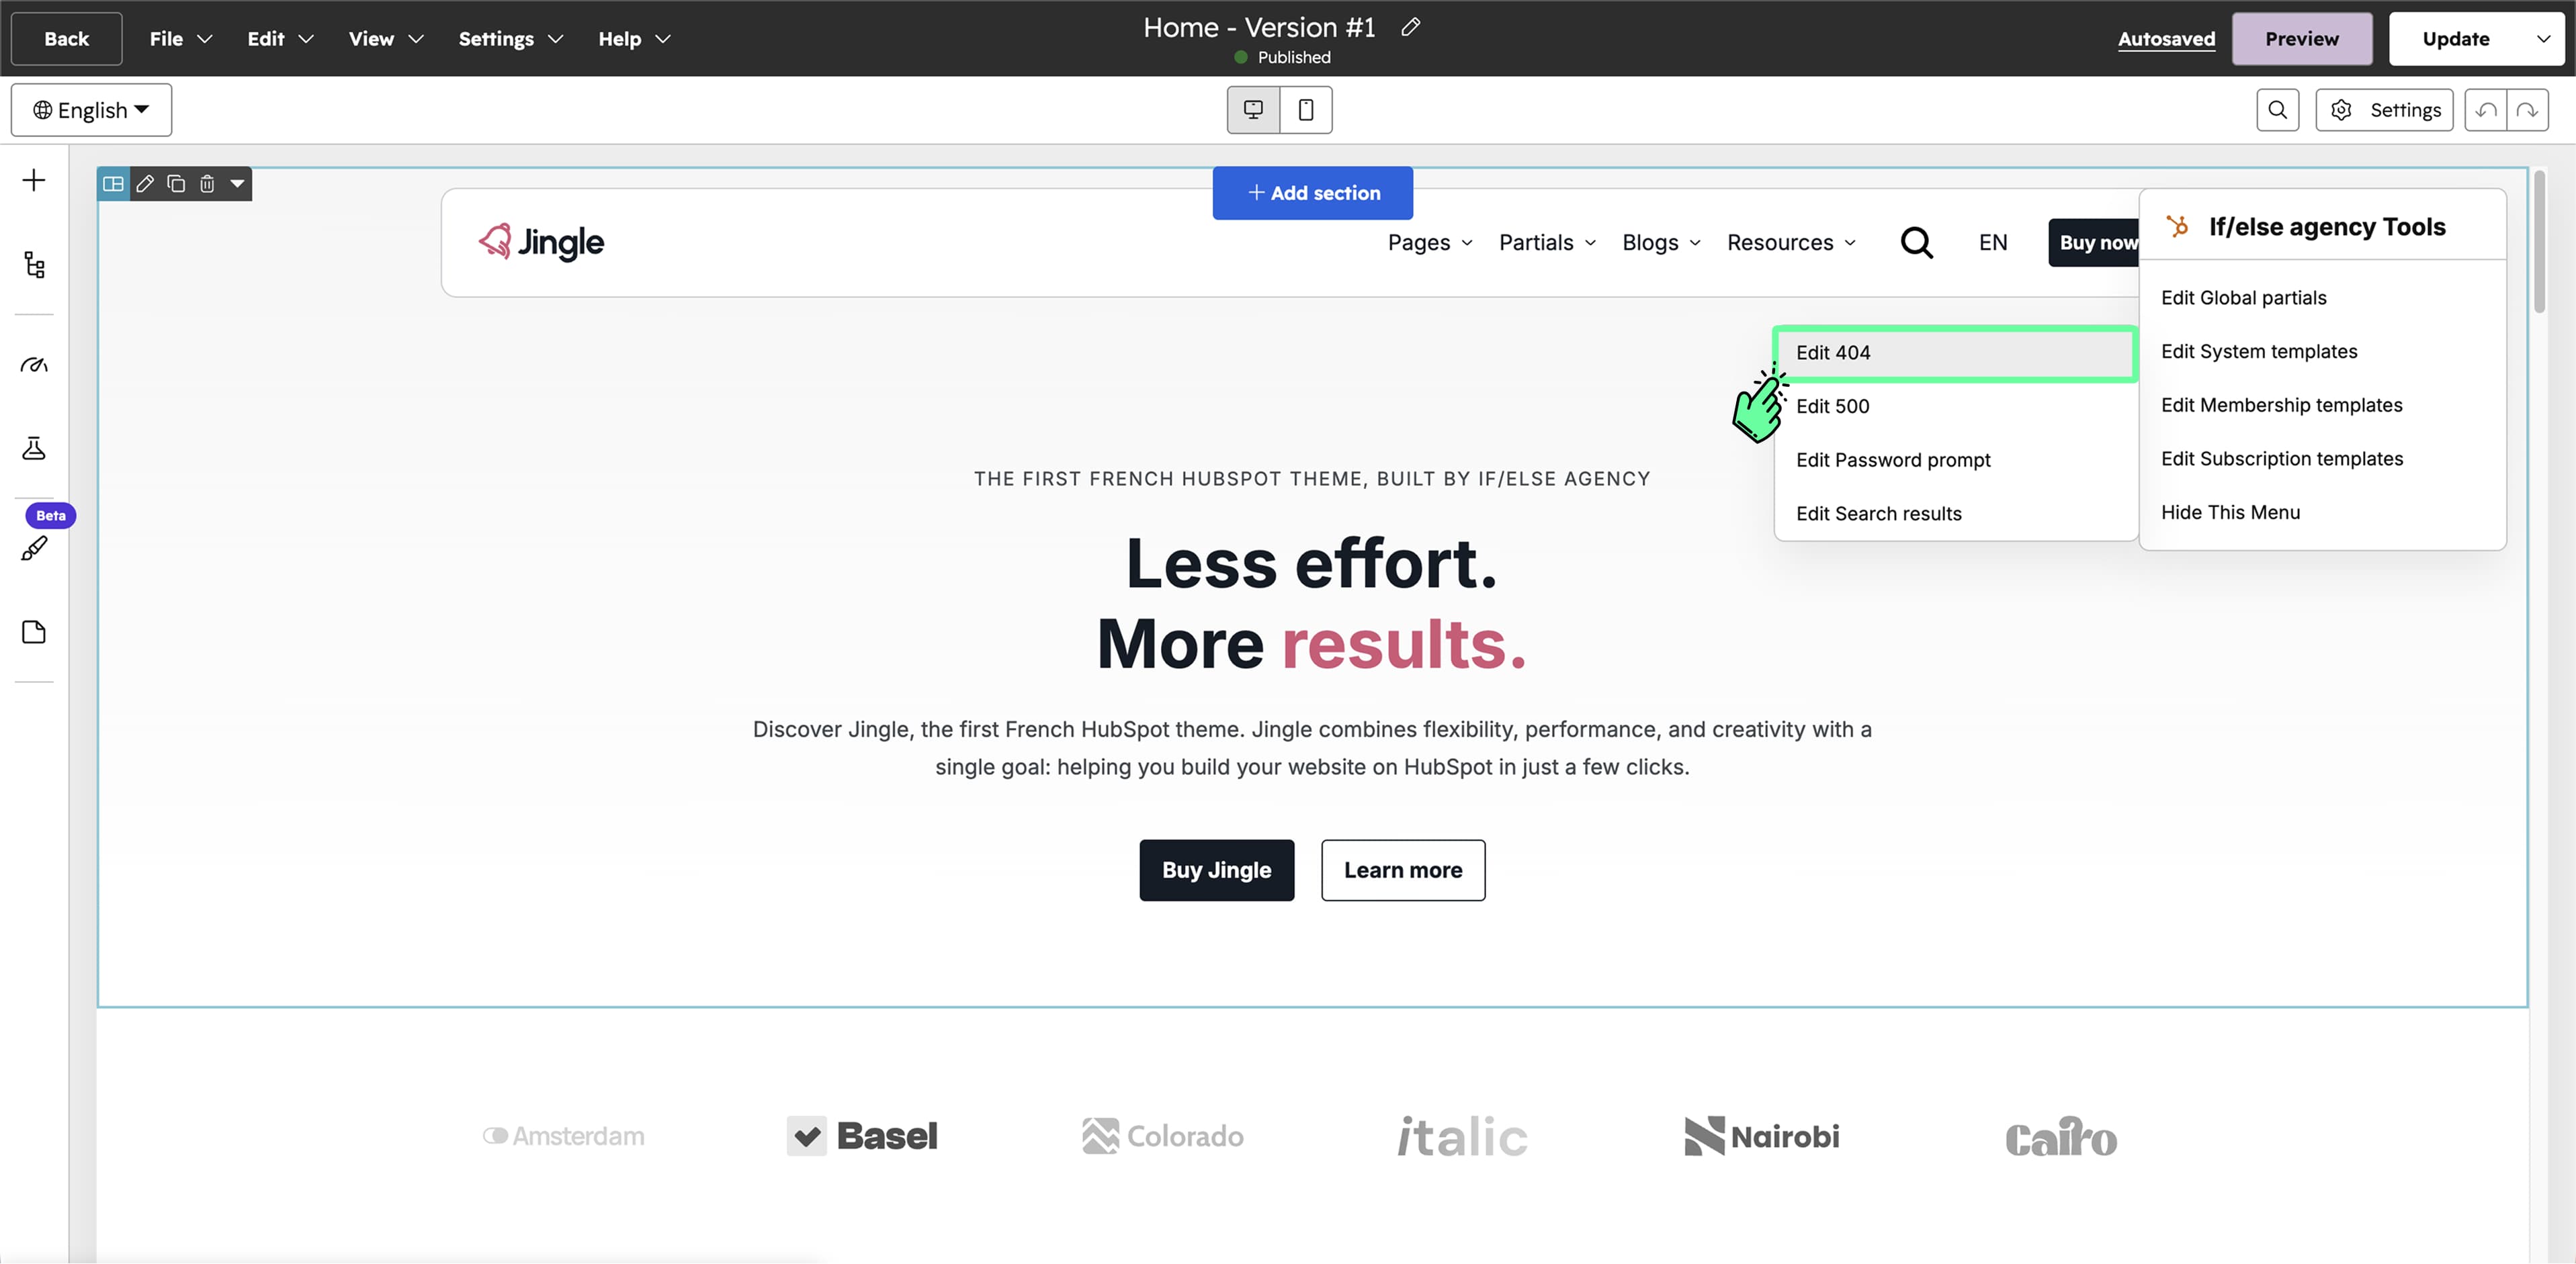This screenshot has height=1264, width=2576.
Task: Choose Edit Global partials
Action: (2322, 298)
